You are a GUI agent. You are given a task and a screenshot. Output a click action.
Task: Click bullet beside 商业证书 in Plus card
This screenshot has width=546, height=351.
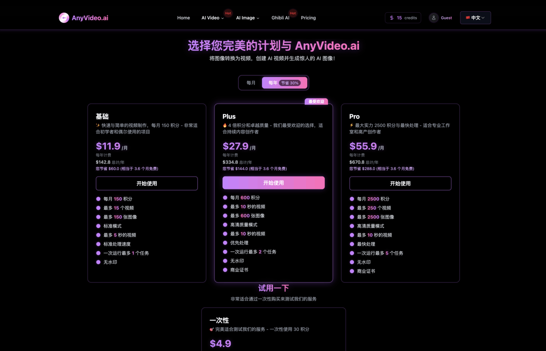coord(225,270)
